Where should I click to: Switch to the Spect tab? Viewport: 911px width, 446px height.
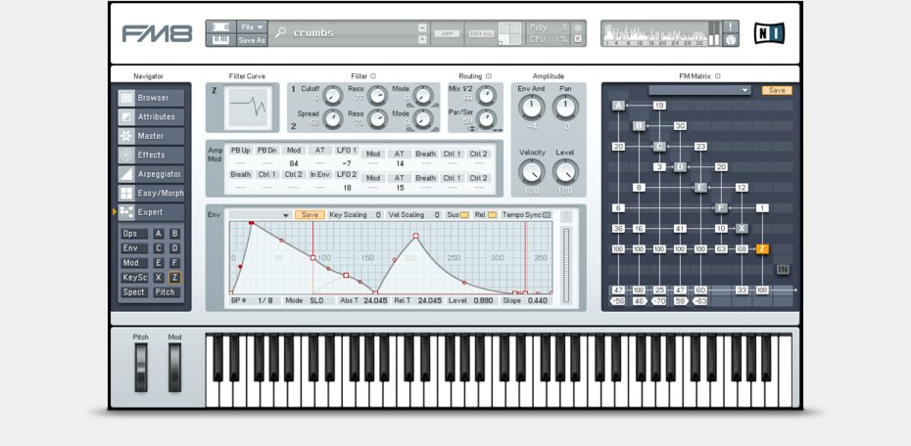pos(134,292)
